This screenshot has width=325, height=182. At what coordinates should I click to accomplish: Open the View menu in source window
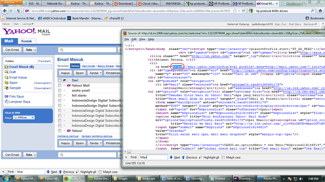pos(142,39)
